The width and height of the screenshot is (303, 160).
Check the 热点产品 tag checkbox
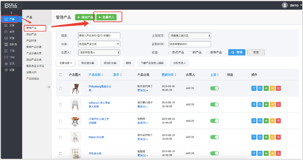(170, 52)
